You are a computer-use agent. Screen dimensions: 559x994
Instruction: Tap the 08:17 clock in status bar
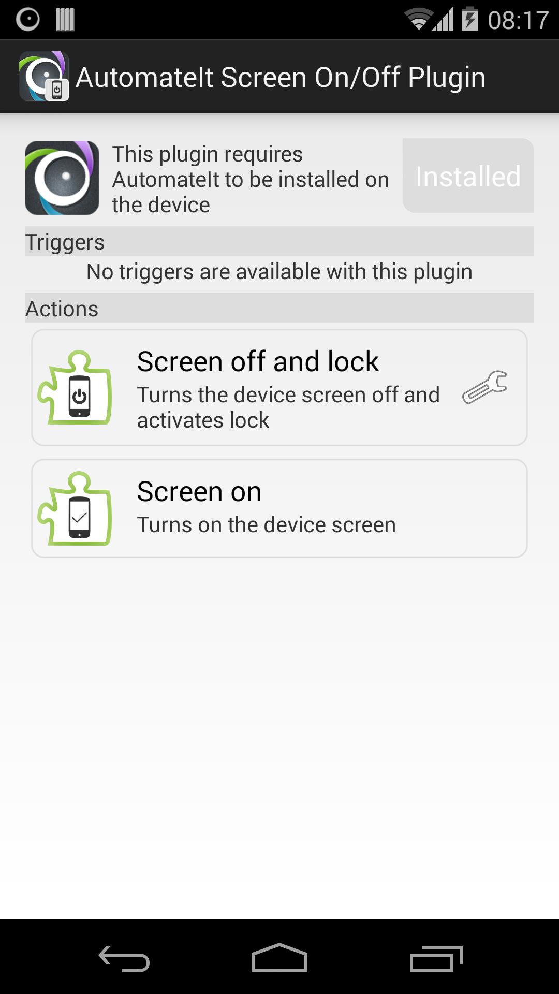[x=518, y=20]
